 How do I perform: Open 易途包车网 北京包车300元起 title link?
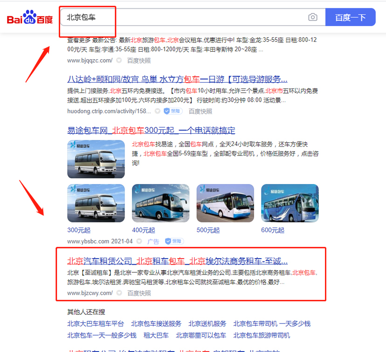(151, 131)
